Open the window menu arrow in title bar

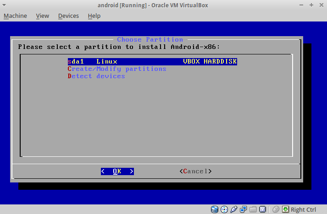(4, 5)
